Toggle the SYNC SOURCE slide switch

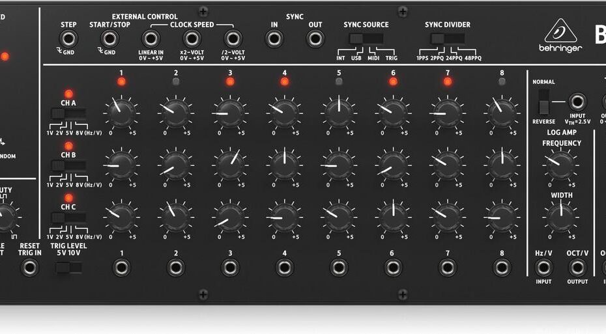coord(366,38)
